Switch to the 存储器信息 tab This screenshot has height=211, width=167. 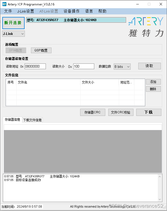[x=13, y=120]
